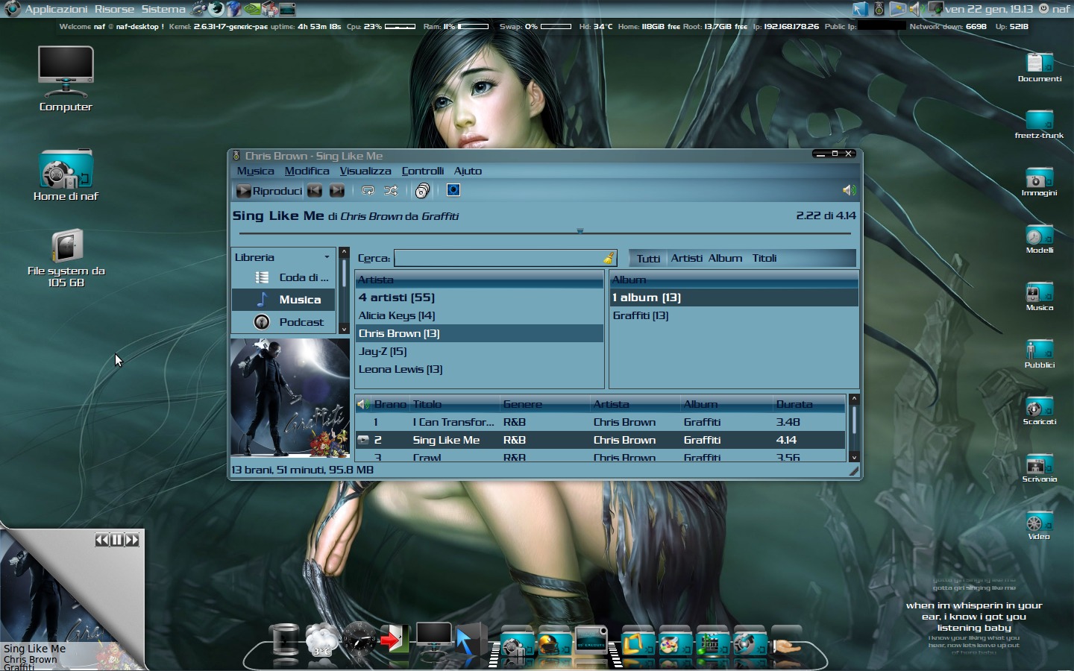Click the Riproduci play button
Screen dimensions: 1074x671
pos(269,191)
